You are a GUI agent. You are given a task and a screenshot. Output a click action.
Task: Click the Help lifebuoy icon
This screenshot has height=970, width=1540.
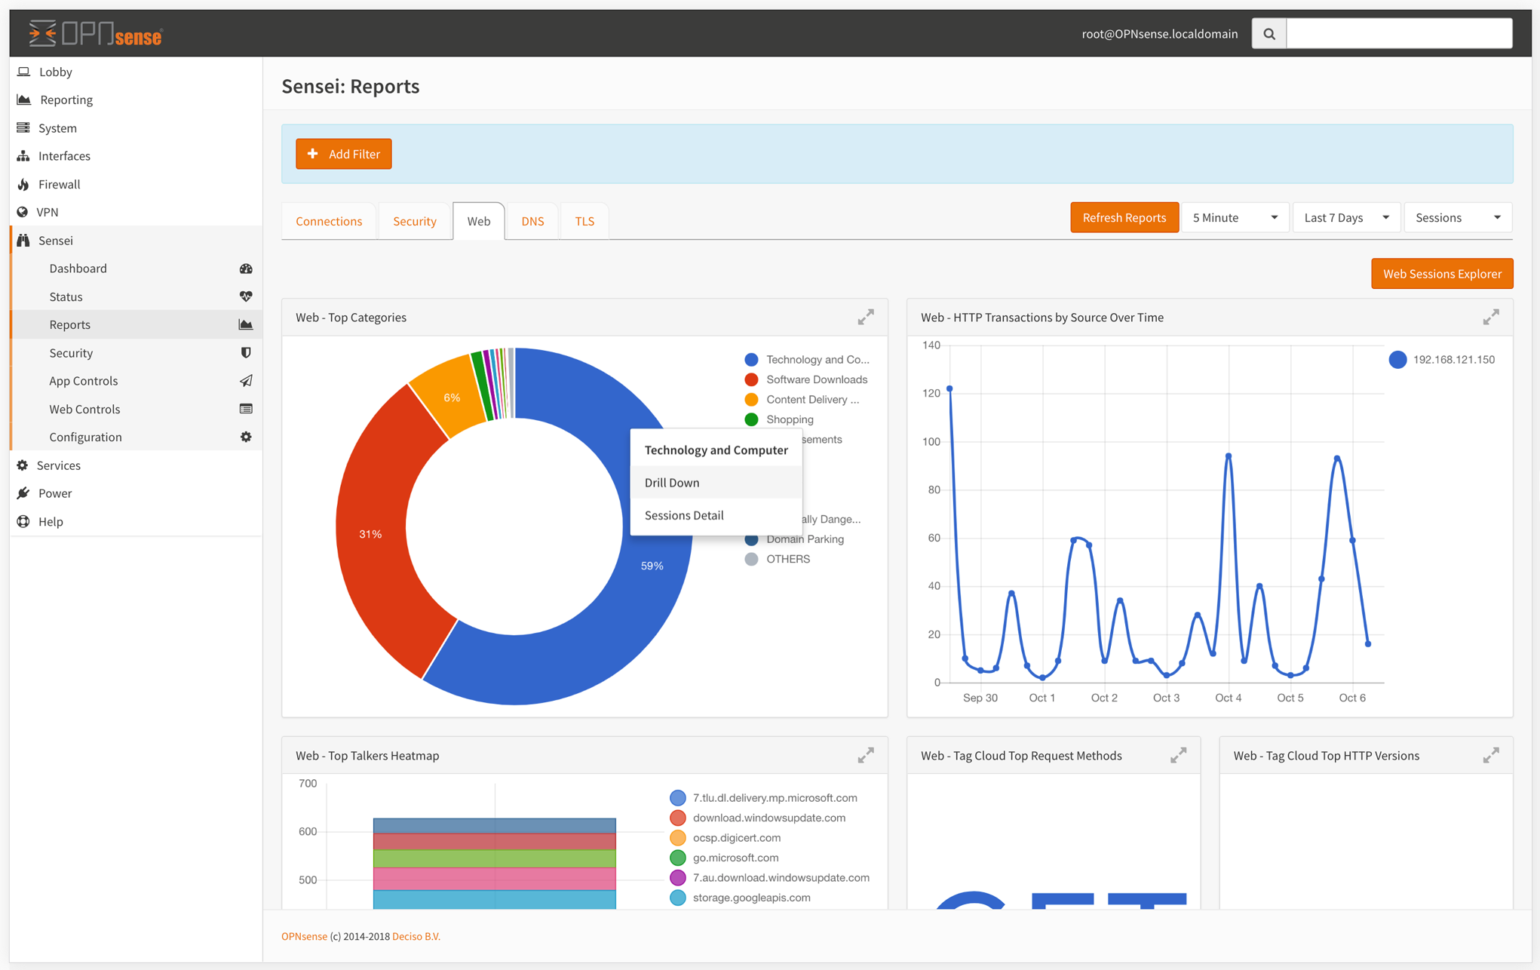tap(23, 521)
